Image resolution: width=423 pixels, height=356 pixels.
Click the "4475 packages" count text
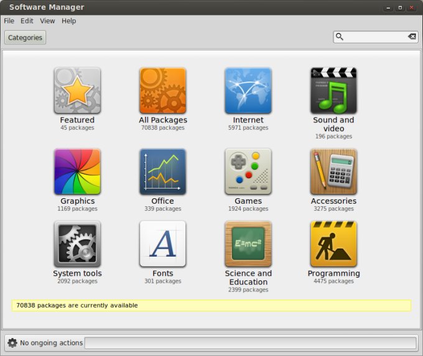(333, 281)
